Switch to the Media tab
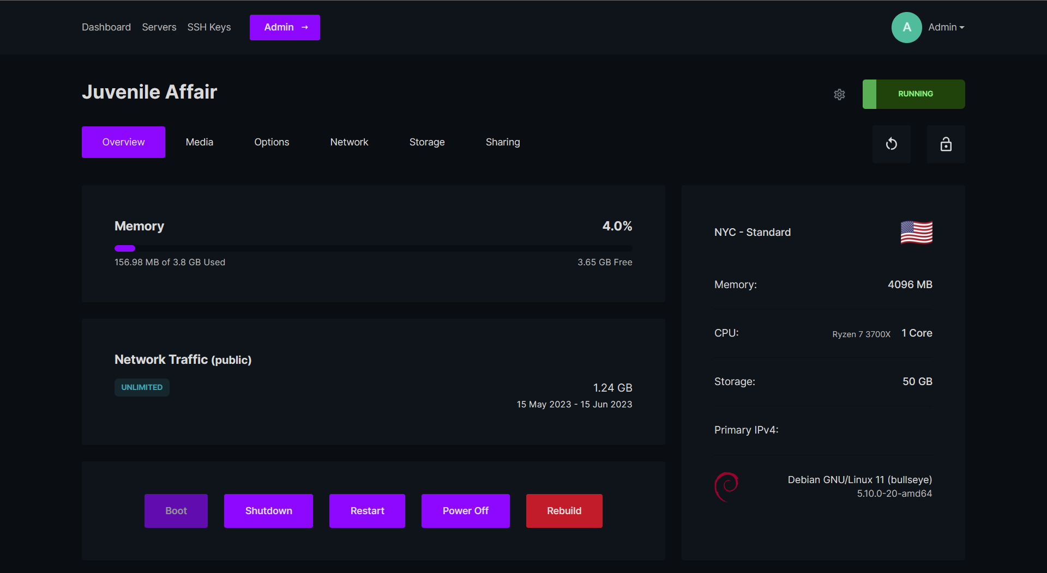 199,142
